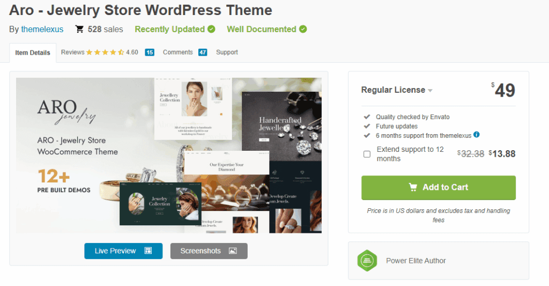
Task: Open the themelexus author link
Action: (x=42, y=29)
